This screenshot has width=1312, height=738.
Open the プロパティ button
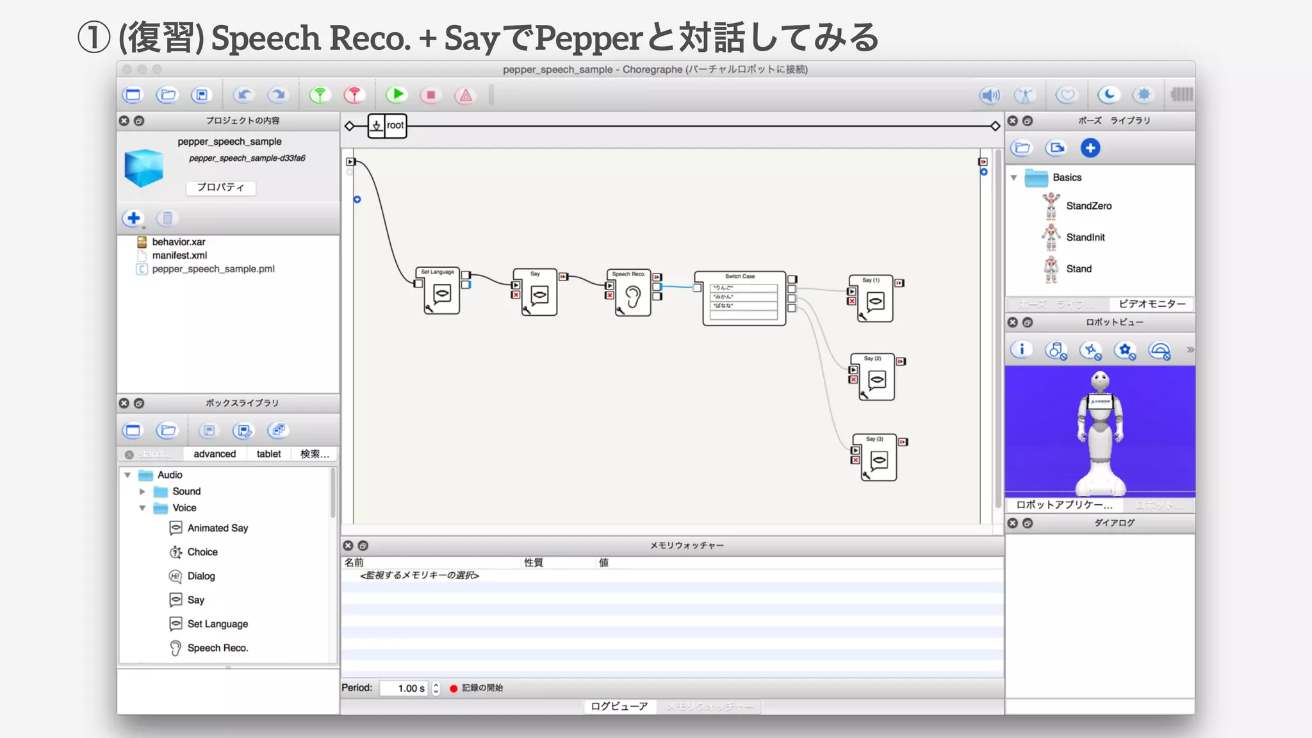[220, 187]
